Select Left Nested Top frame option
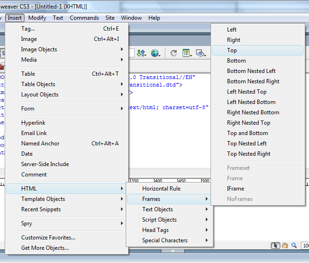 (x=258, y=92)
